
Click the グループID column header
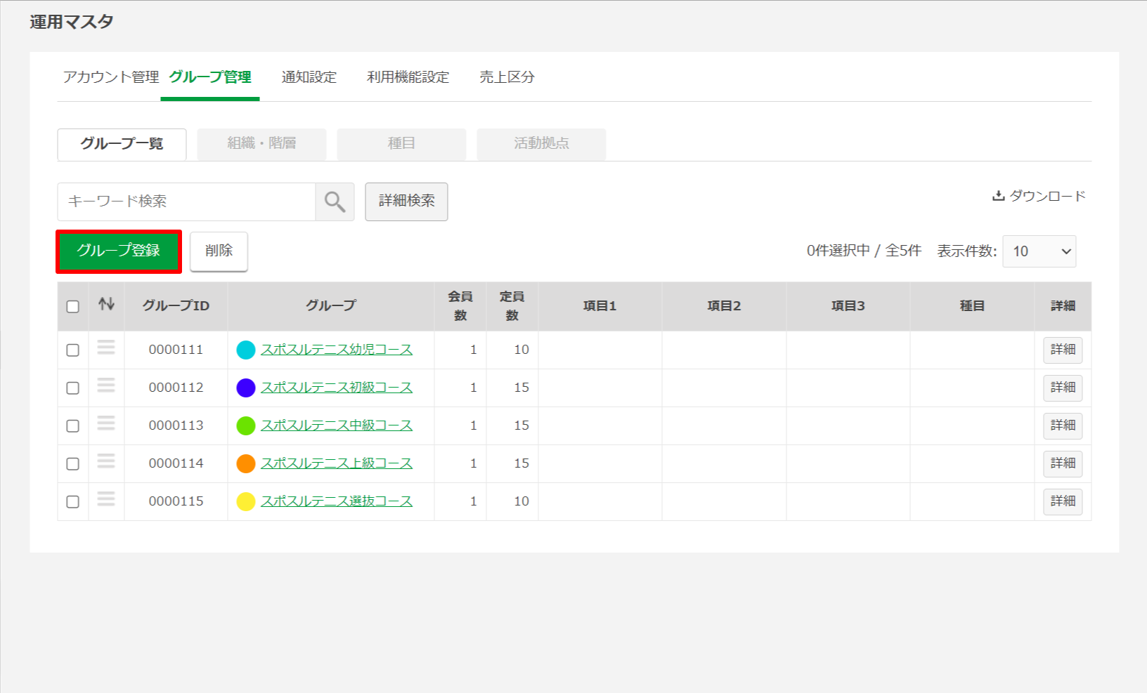[176, 306]
